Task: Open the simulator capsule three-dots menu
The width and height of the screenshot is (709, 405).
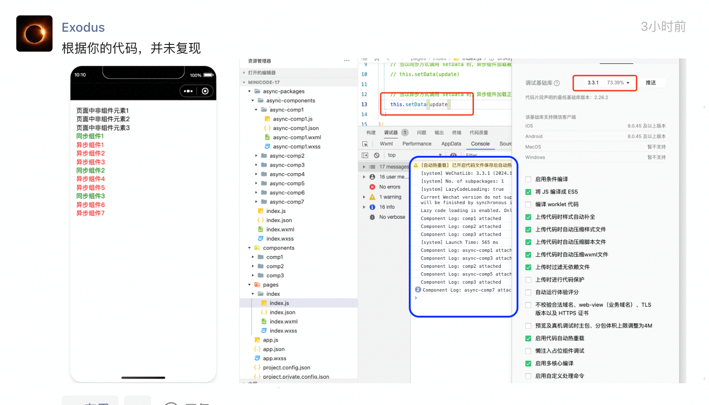Action: pos(188,91)
